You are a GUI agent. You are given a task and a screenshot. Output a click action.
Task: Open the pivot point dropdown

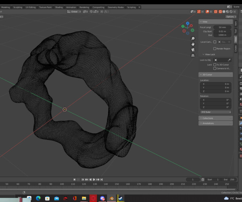click(86, 12)
